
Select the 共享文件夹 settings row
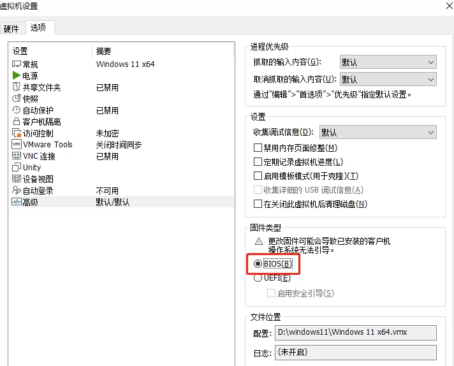pyautogui.click(x=122, y=87)
